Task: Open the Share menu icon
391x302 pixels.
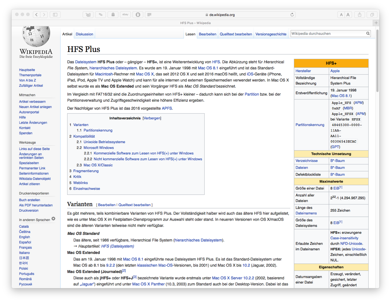Action: coord(360,15)
